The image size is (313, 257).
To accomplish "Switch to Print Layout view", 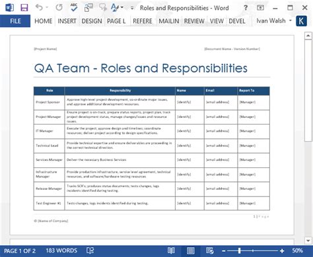I will pyautogui.click(x=191, y=250).
